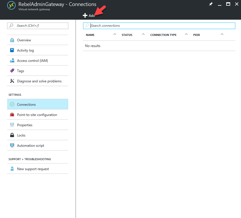Open the Activity log page
The width and height of the screenshot is (241, 218).
click(38, 50)
